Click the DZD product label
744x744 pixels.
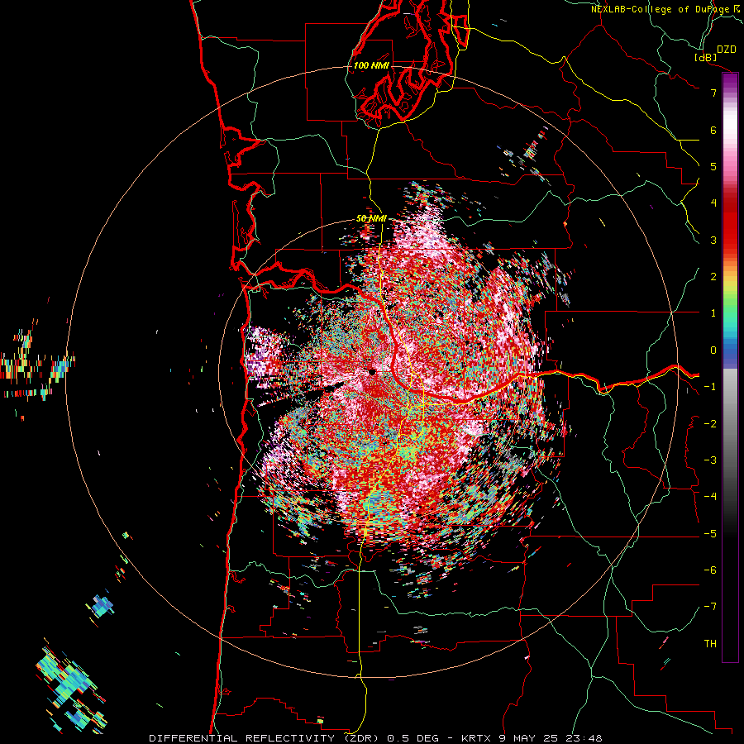click(727, 50)
